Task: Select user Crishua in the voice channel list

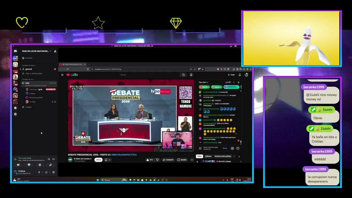Action: 32,94
